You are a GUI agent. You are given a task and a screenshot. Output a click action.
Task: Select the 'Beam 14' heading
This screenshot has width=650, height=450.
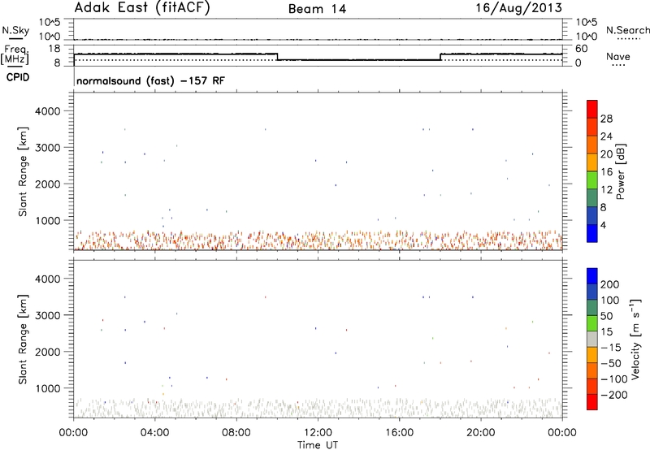[x=317, y=9]
